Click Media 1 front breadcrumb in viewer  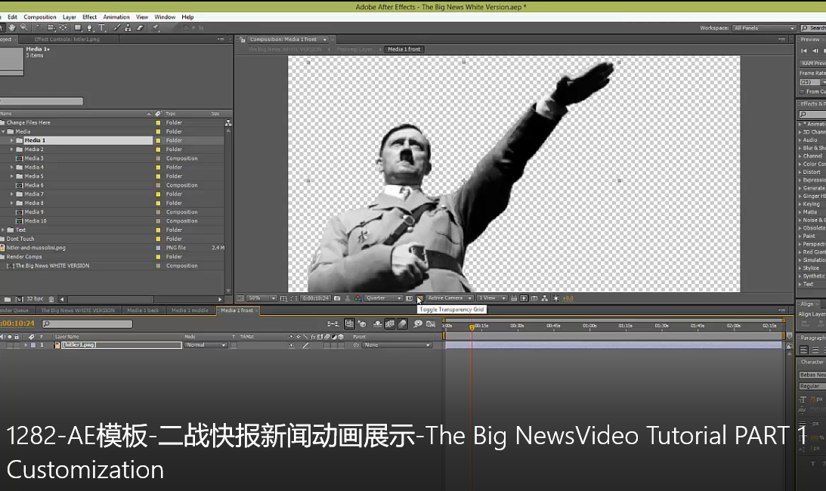404,49
